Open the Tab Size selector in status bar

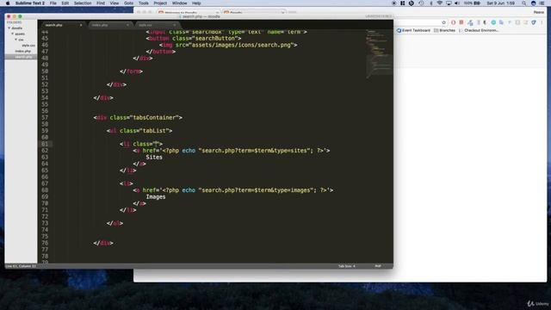346,266
